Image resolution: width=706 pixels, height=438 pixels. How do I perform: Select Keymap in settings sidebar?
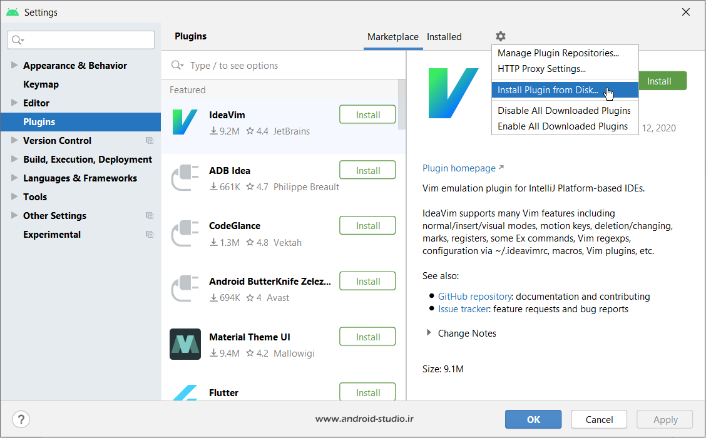point(41,84)
